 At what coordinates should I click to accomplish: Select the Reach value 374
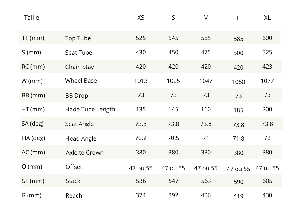141,195
